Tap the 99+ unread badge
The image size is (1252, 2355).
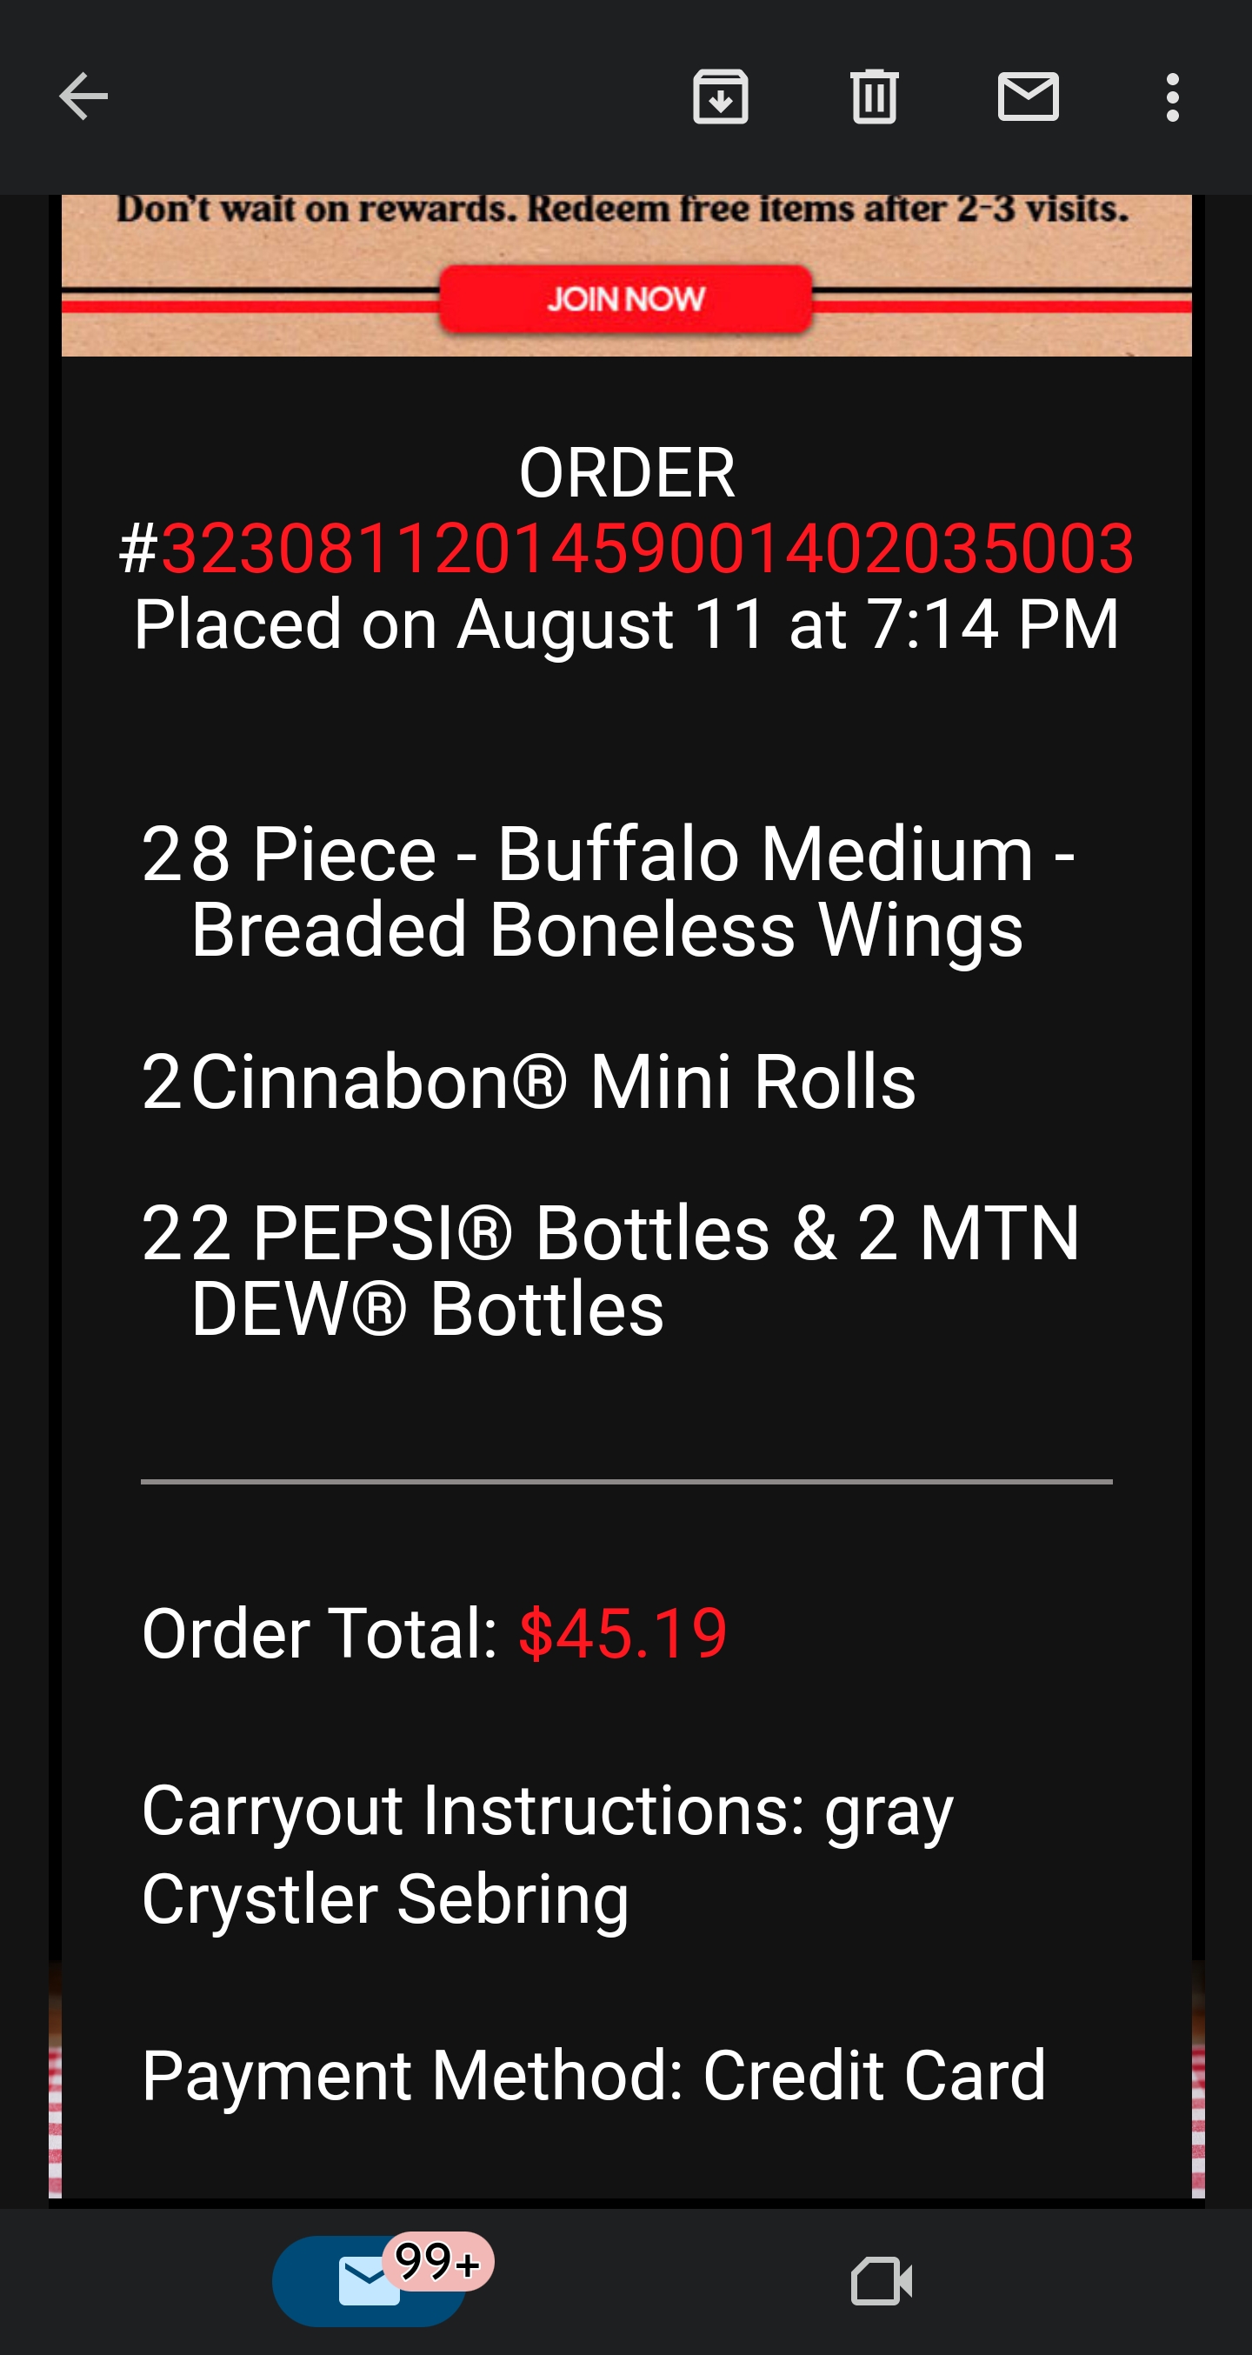(x=439, y=2263)
